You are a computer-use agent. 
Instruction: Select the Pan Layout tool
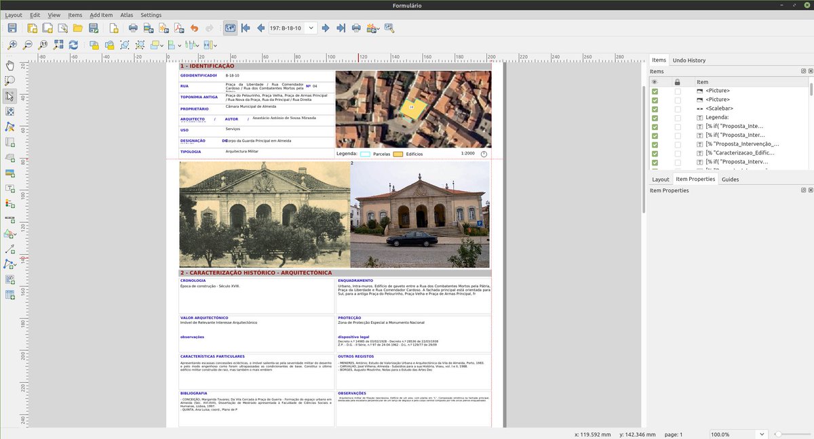point(9,65)
